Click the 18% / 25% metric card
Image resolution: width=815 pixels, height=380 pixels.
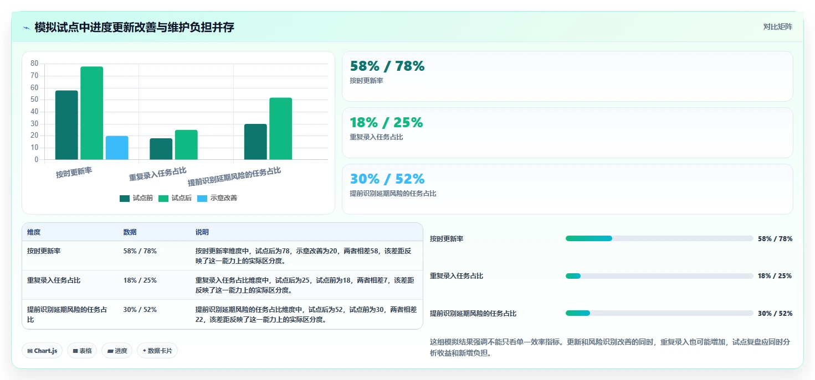coord(567,133)
